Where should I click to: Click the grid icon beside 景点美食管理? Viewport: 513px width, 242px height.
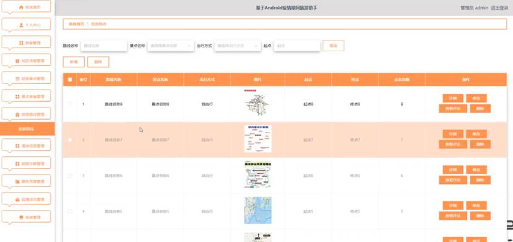pos(17,97)
